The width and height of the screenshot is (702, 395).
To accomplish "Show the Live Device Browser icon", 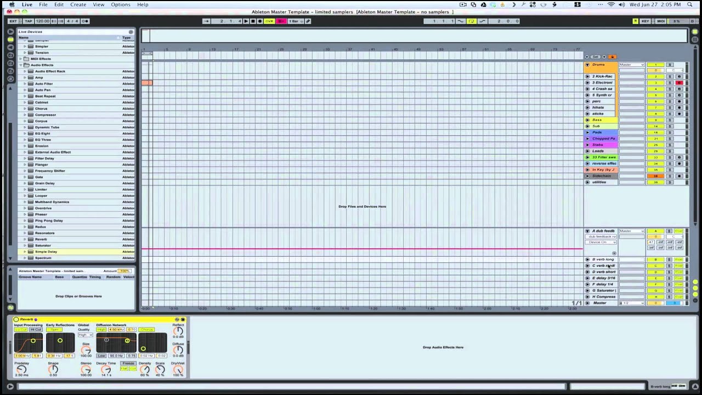I will pos(10,39).
